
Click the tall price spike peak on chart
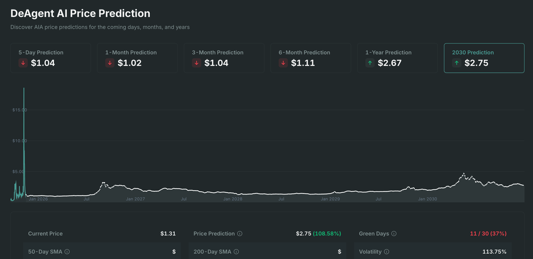(24, 88)
